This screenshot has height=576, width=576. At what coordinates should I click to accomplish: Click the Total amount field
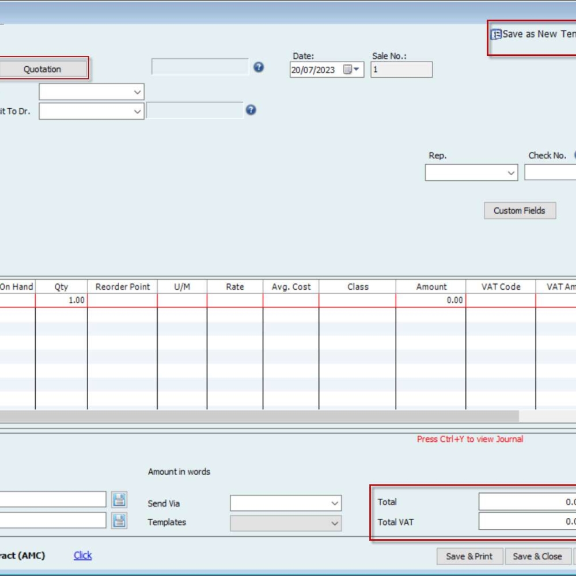coord(527,502)
